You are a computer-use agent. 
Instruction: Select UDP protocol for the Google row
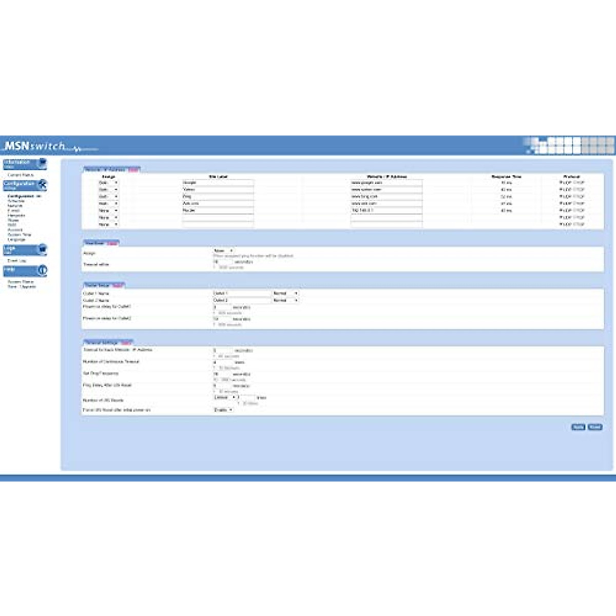pos(561,183)
